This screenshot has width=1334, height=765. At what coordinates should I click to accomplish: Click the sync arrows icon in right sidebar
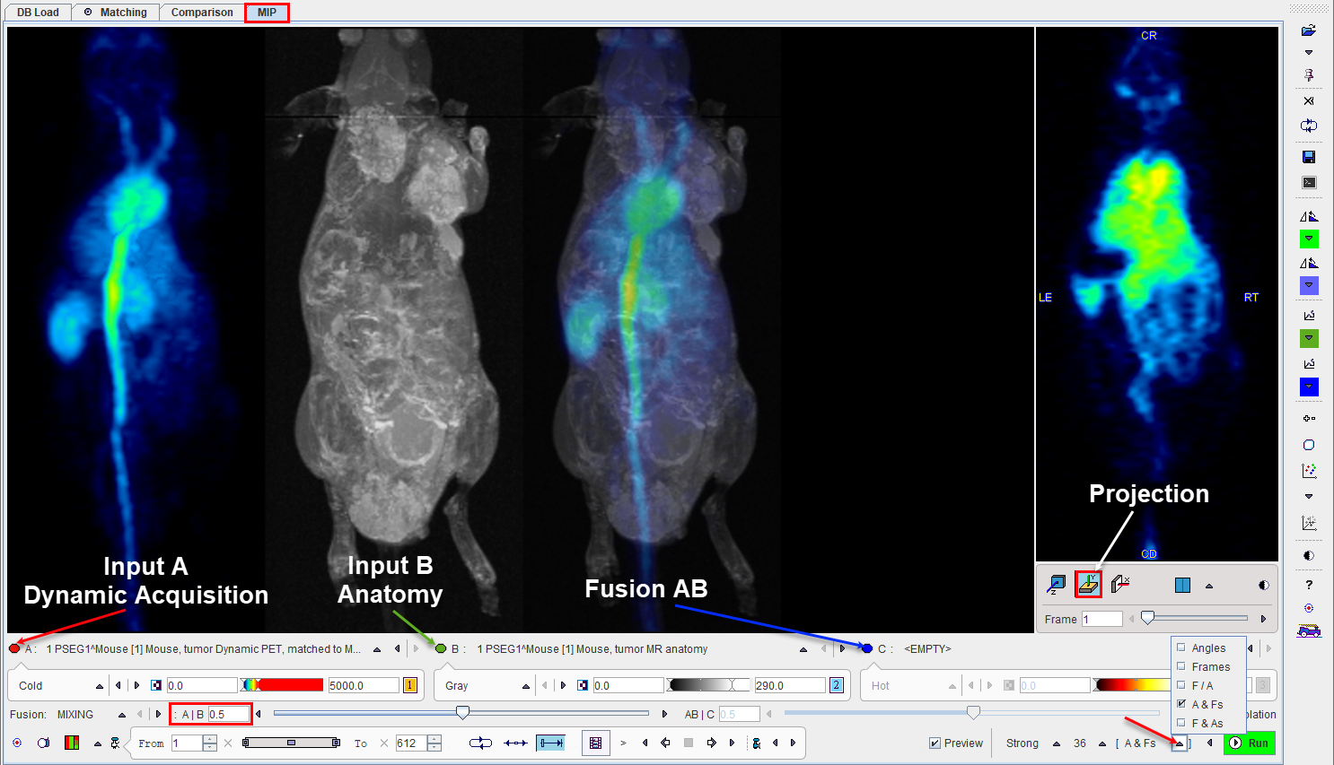(1309, 126)
